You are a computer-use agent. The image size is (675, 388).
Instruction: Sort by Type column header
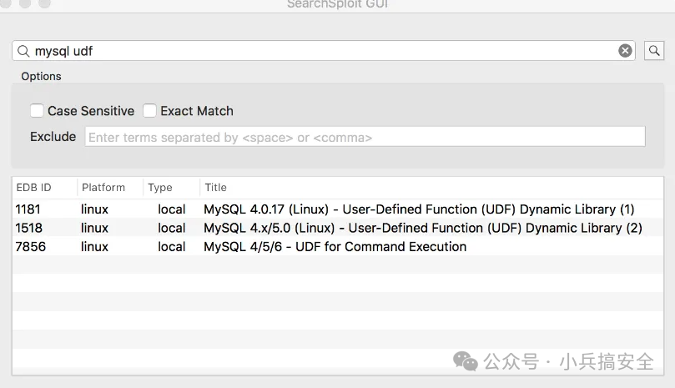[160, 188]
